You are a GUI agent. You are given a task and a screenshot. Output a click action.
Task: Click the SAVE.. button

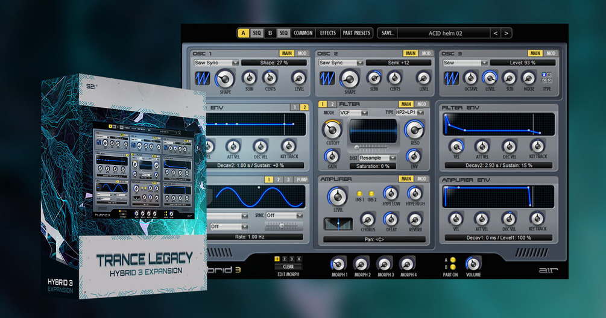387,33
